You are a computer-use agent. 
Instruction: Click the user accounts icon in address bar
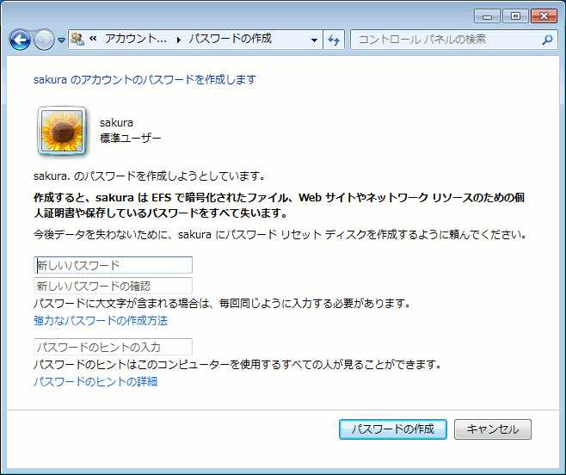point(77,40)
